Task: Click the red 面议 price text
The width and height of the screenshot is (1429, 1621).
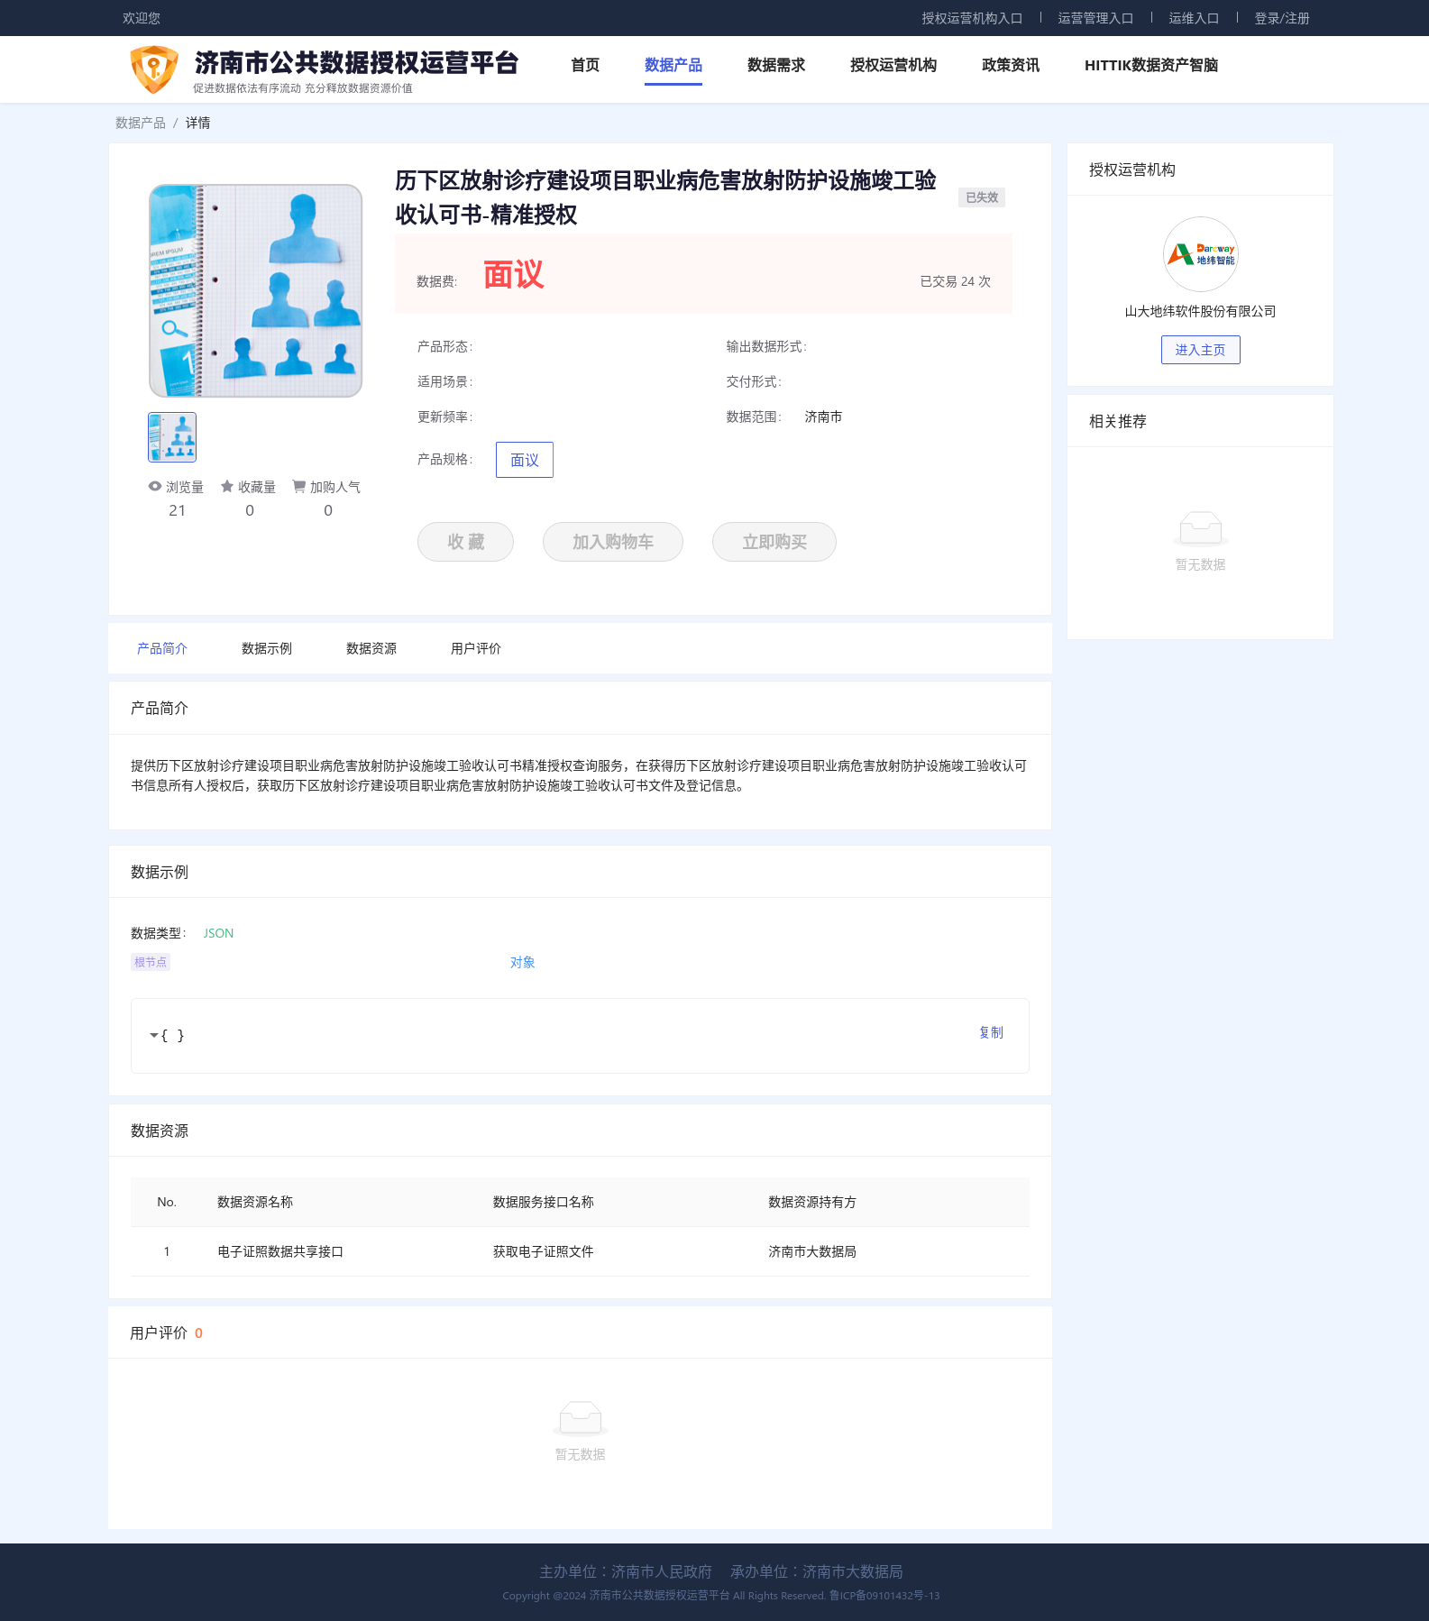Action: (x=514, y=274)
